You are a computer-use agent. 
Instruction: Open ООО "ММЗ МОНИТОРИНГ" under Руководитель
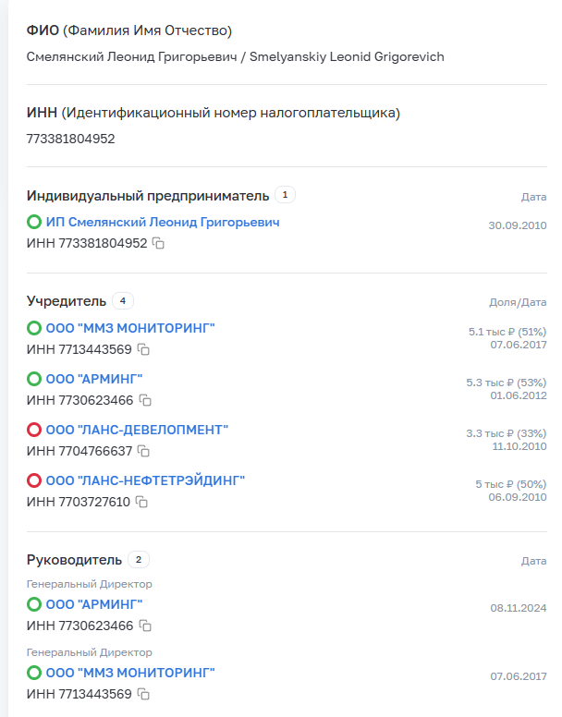pyautogui.click(x=130, y=673)
